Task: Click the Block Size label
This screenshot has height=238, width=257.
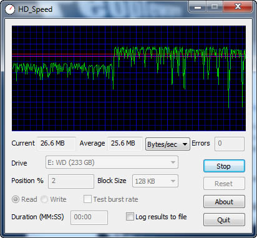Action: [x=112, y=181]
